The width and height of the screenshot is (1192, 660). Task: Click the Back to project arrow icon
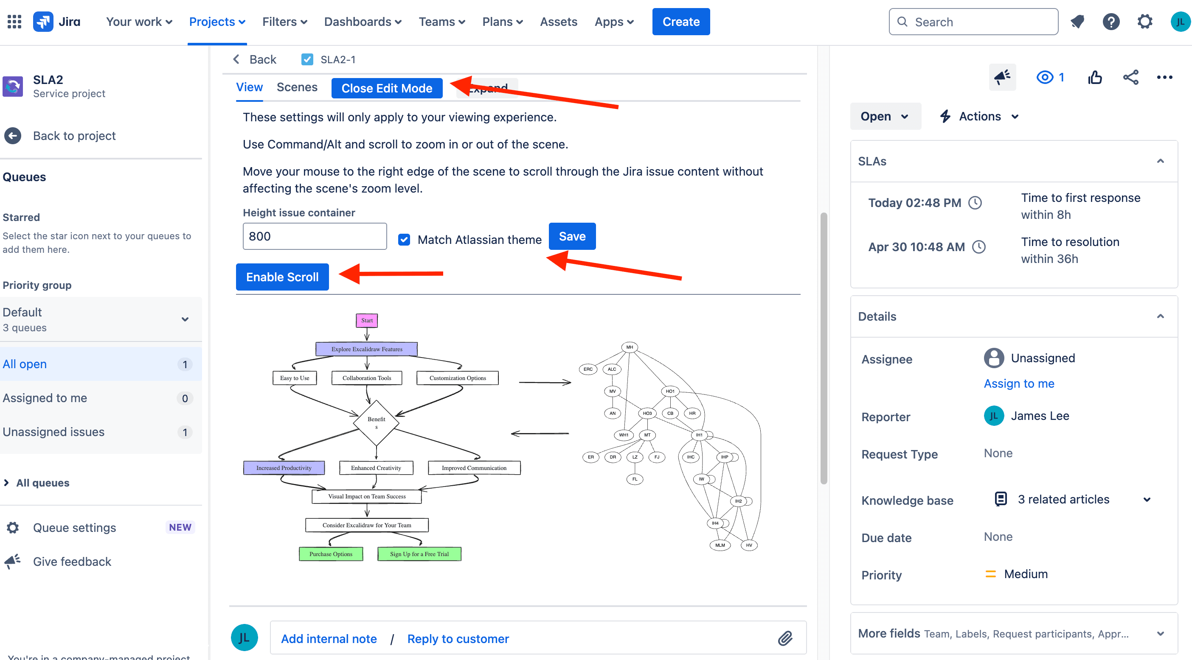12,135
